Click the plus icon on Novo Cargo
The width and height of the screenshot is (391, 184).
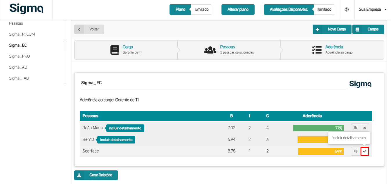(x=318, y=30)
